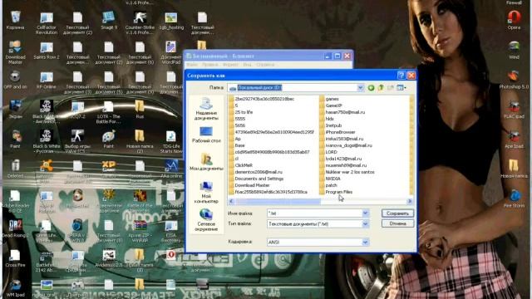Expand the Кодировка ANSI dropdown arrow
Viewport: 532px width, 299px height.
(x=366, y=242)
